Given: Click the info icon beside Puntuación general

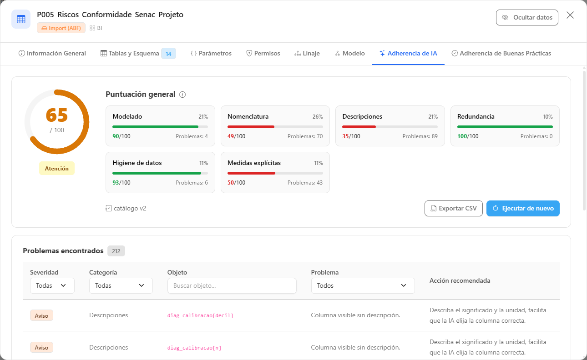Looking at the screenshot, I should pyautogui.click(x=182, y=95).
